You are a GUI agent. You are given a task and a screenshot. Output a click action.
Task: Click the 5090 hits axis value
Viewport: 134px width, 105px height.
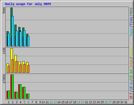click(x=4, y=10)
